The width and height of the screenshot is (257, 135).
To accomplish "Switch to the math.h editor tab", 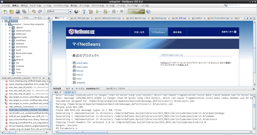I will pyautogui.click(x=199, y=18).
